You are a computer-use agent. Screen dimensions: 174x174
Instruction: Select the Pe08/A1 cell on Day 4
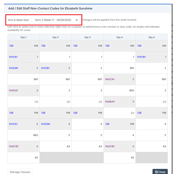tap(120, 102)
